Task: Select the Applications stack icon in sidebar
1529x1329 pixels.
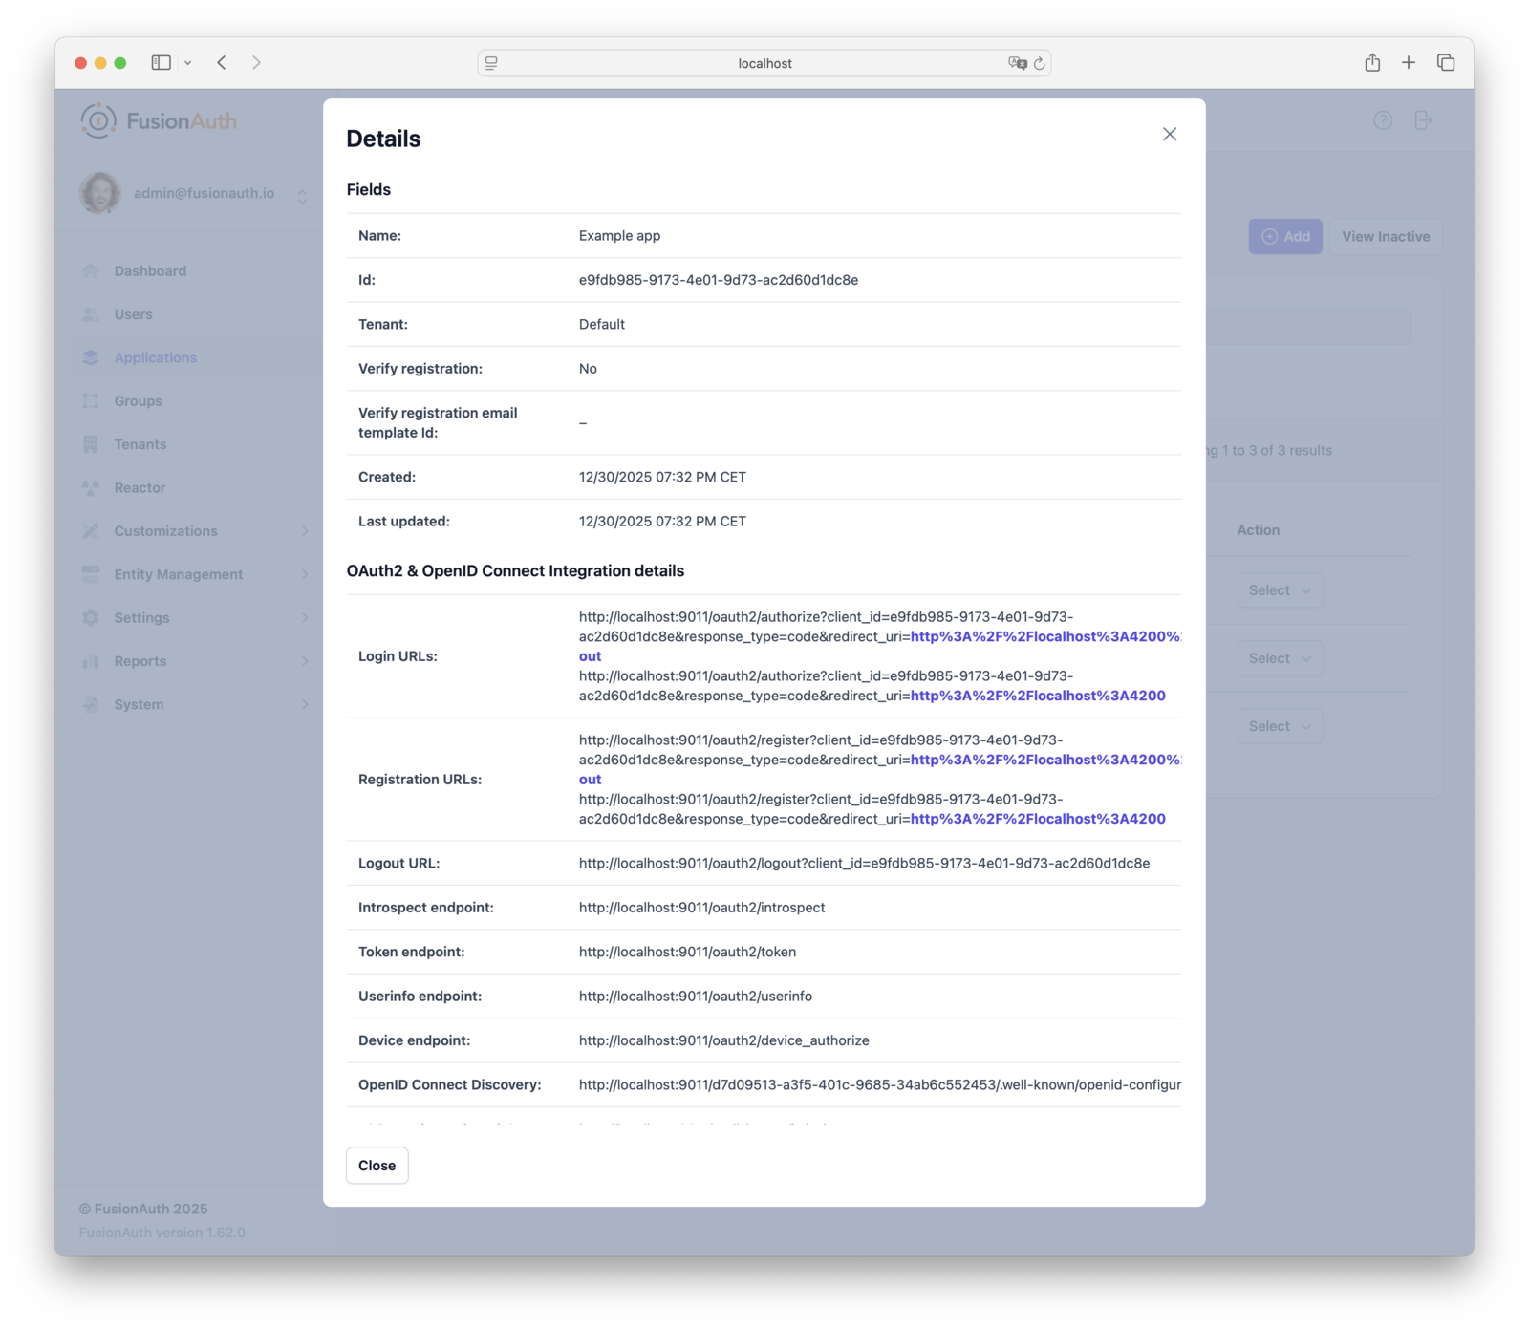Action: pyautogui.click(x=91, y=357)
